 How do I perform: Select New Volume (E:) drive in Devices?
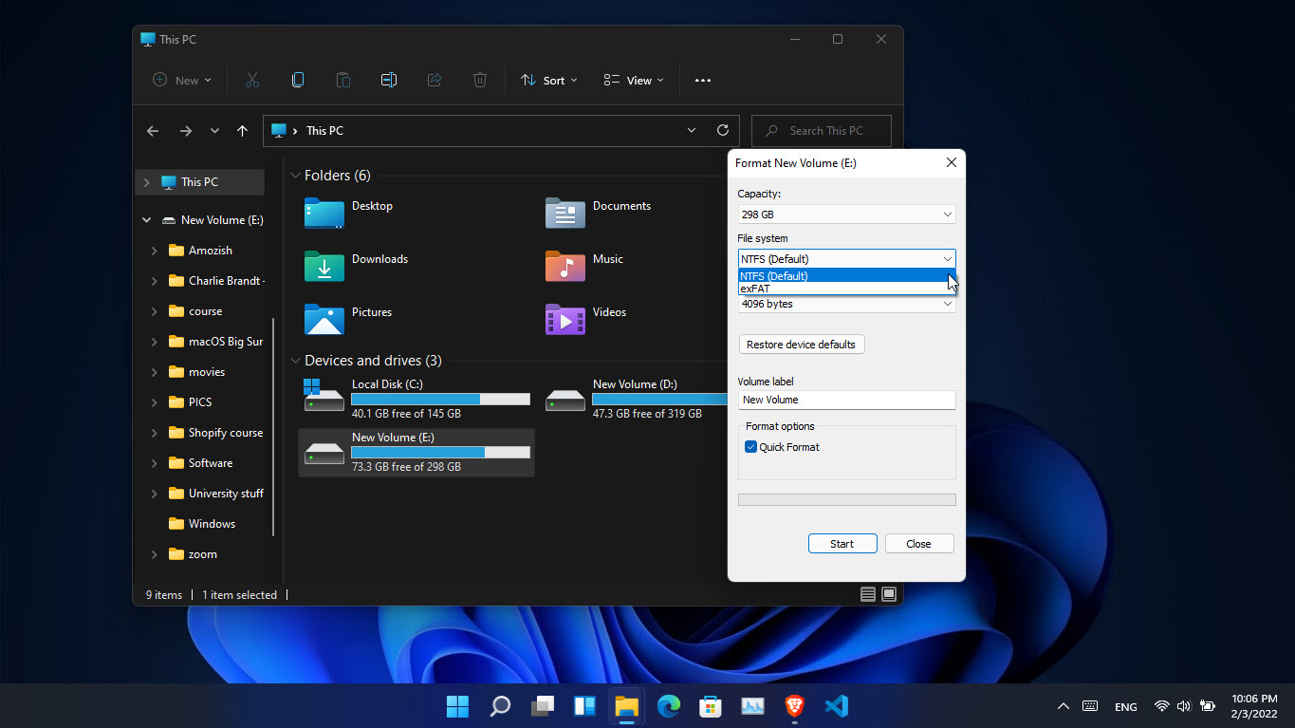coord(416,452)
